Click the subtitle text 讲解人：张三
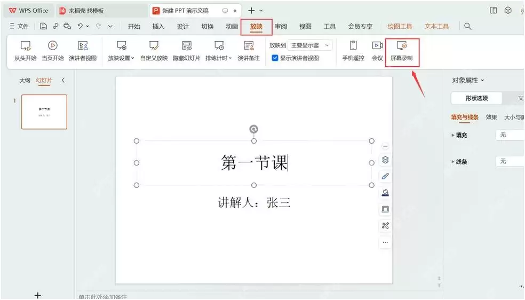Screen dimensions: 525x300 254,202
